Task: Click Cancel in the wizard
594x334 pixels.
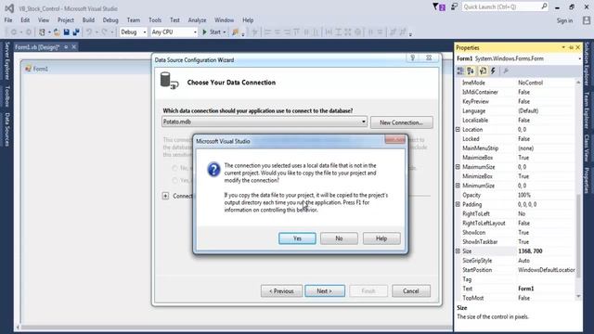Action: 411,291
